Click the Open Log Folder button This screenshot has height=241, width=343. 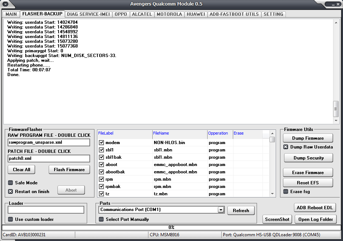316,219
